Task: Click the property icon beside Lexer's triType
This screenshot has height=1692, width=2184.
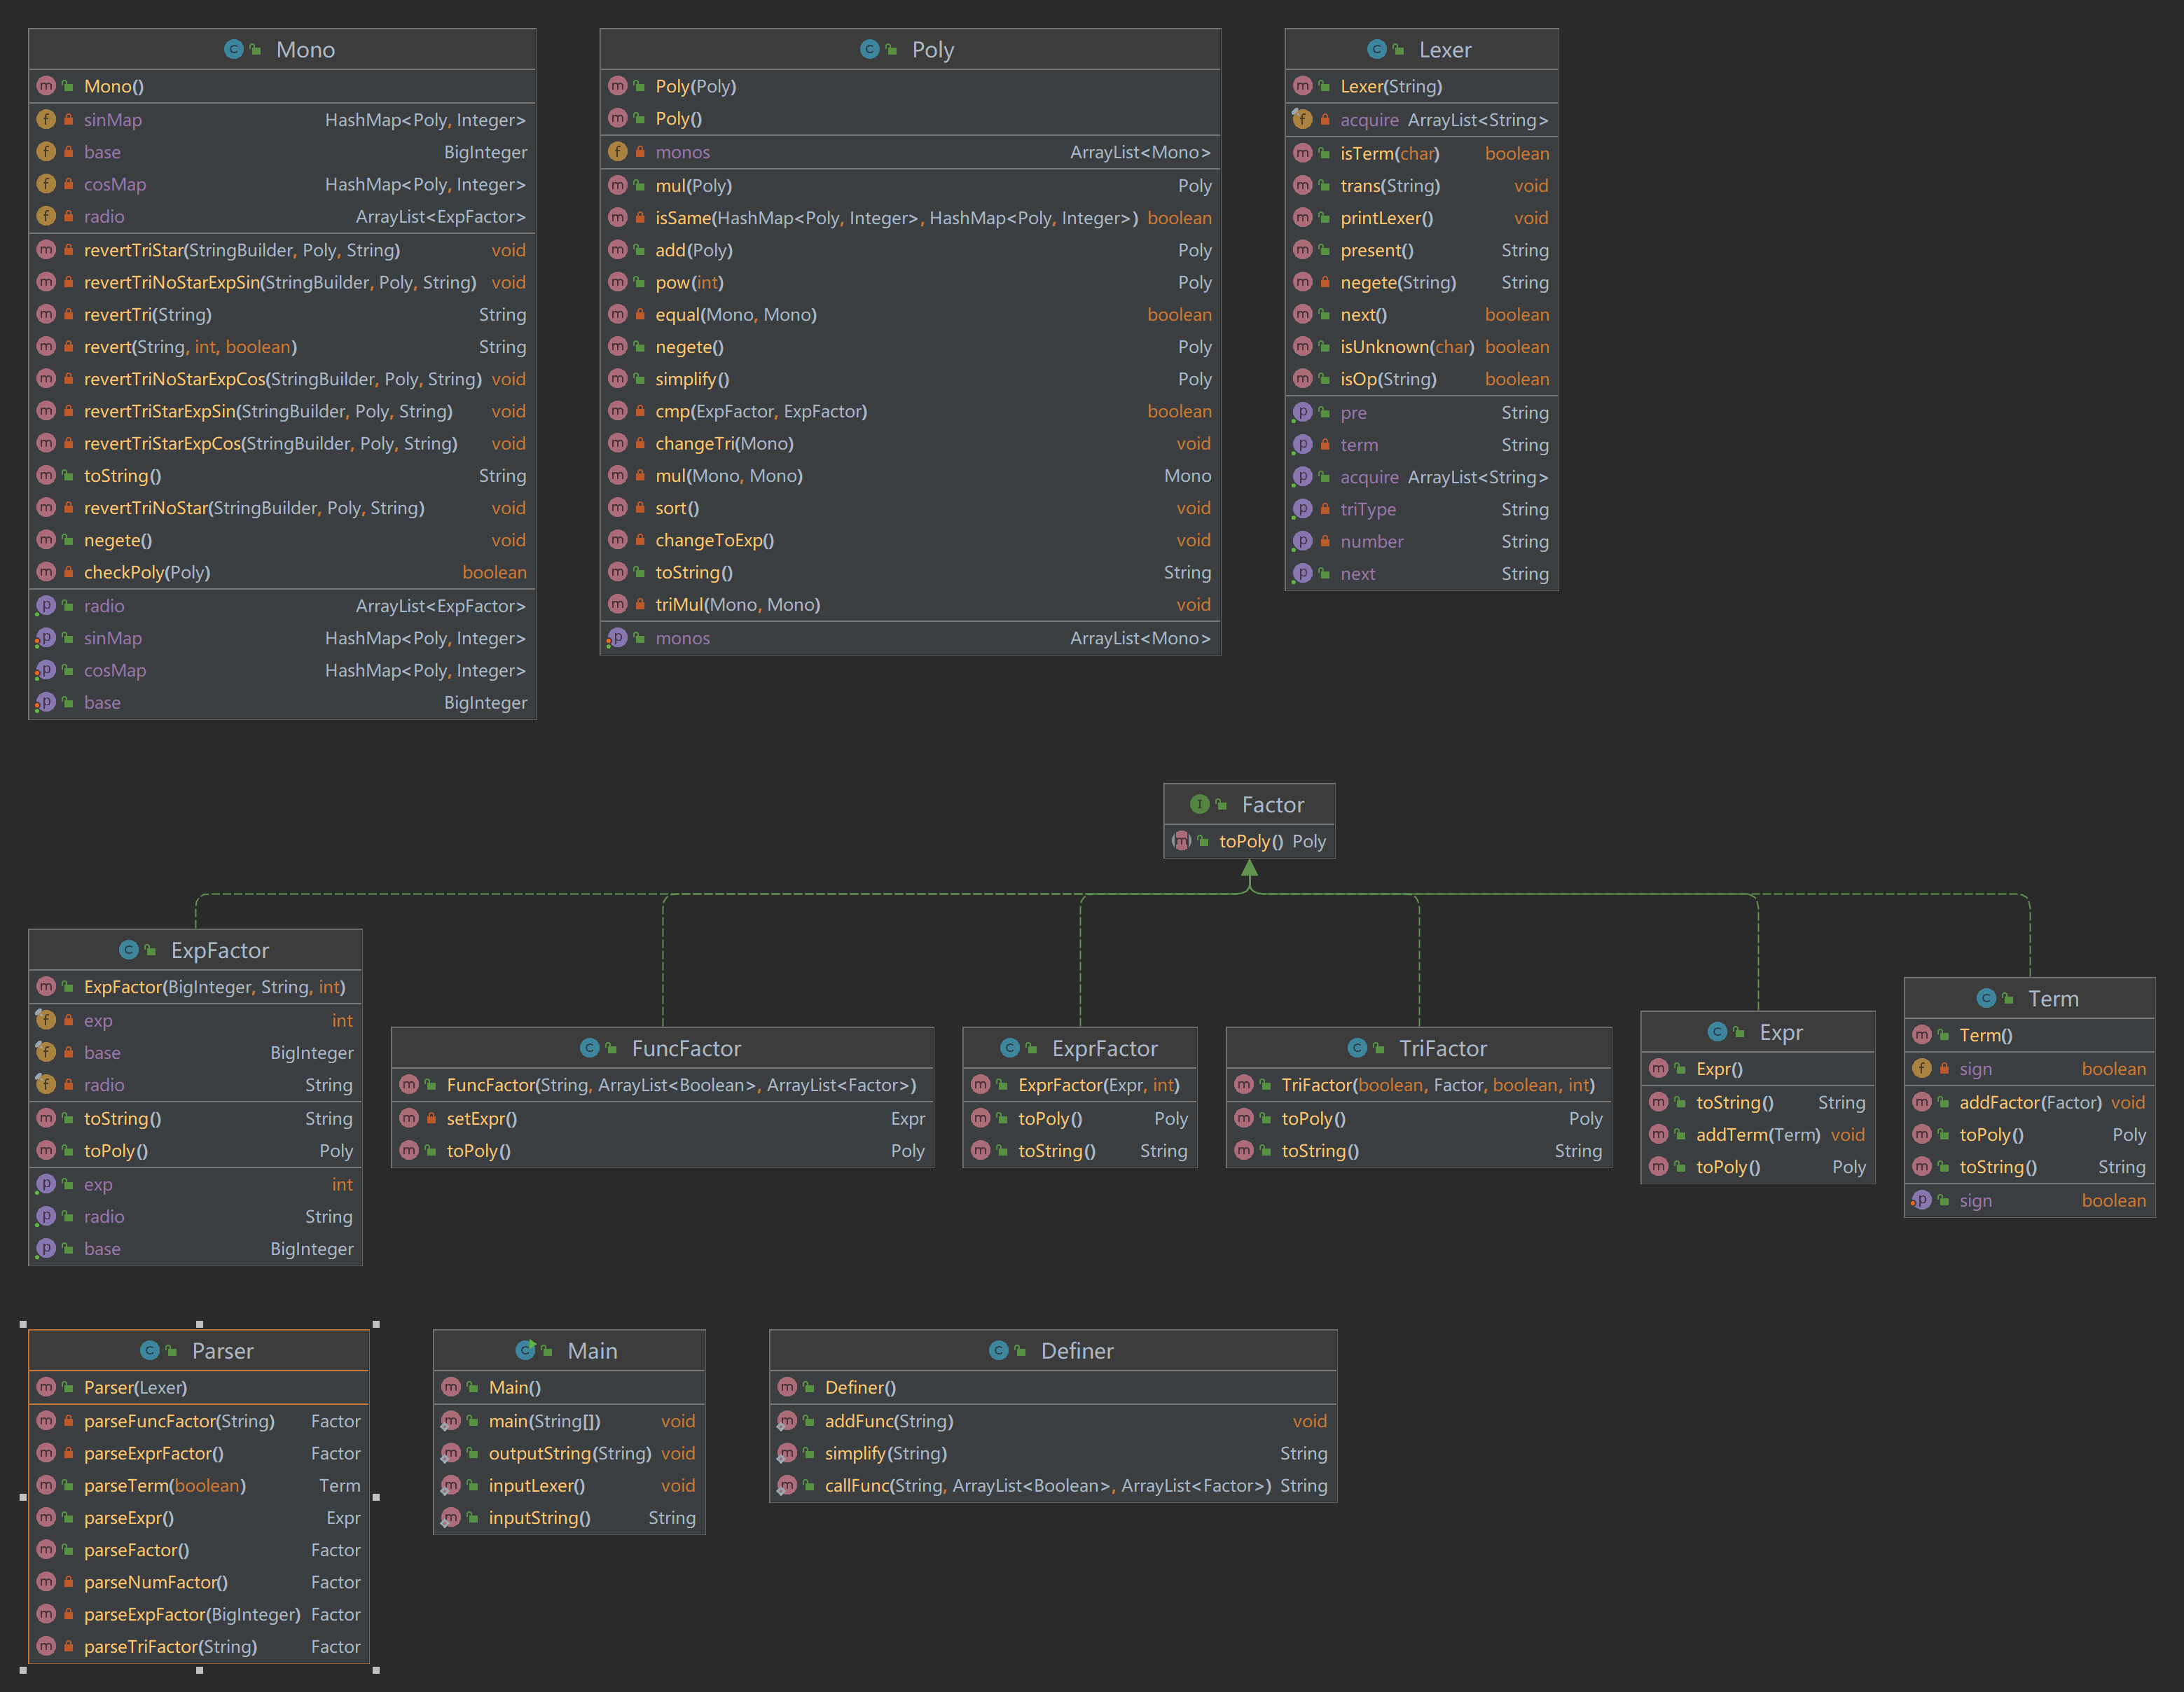Action: pyautogui.click(x=1302, y=509)
